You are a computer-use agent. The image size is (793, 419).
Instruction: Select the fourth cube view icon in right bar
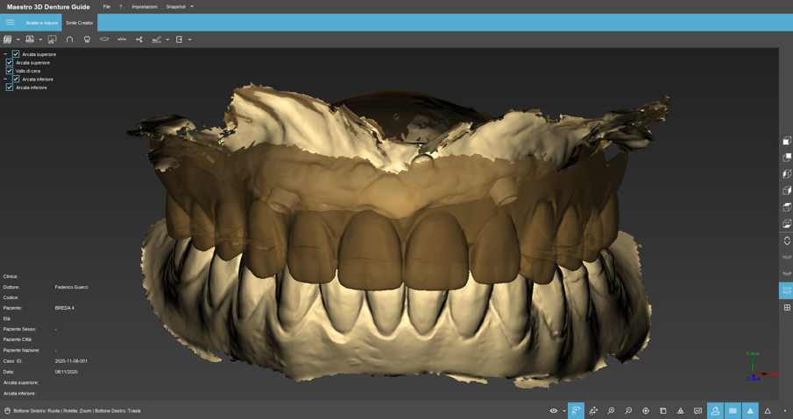tap(787, 191)
